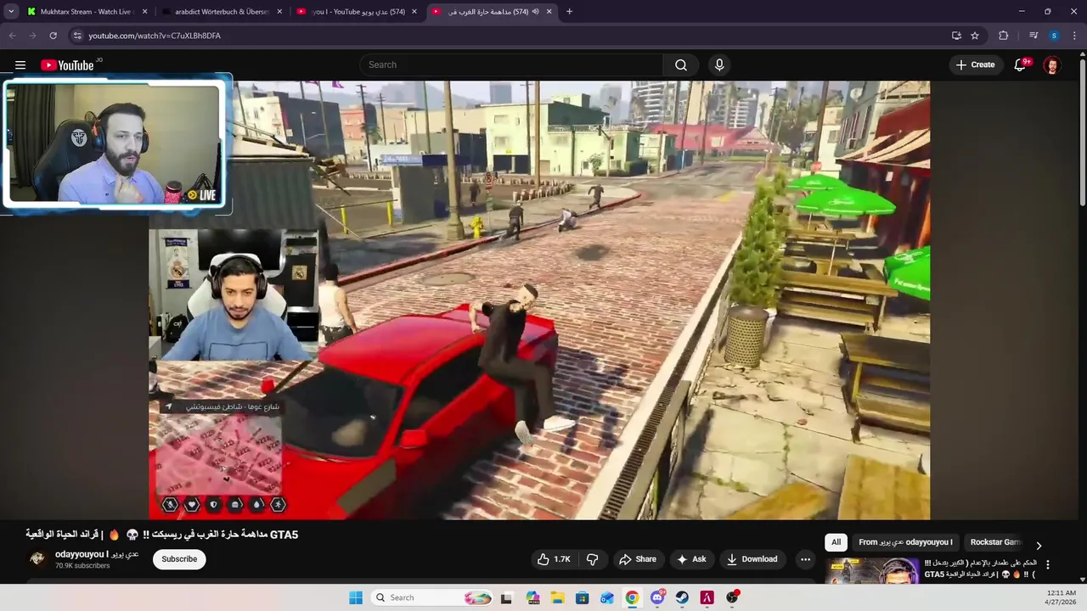The height and width of the screenshot is (611, 1087).
Task: Go to the YouTube home logo
Action: coord(67,65)
